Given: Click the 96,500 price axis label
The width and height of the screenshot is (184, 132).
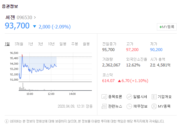Looking at the screenshot, I should coord(14,53).
